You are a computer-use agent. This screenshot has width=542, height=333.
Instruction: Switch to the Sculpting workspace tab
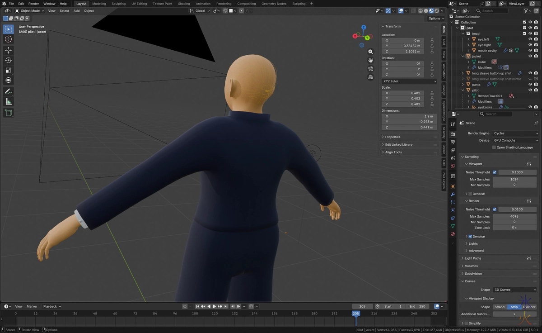click(118, 4)
